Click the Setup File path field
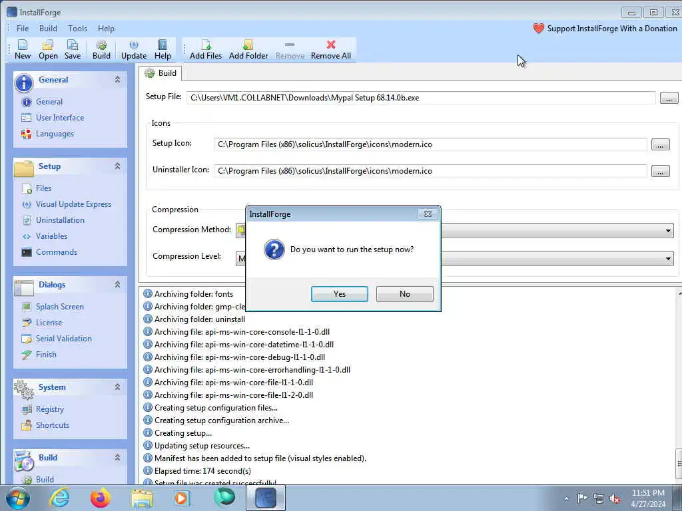This screenshot has width=682, height=511. 421,98
